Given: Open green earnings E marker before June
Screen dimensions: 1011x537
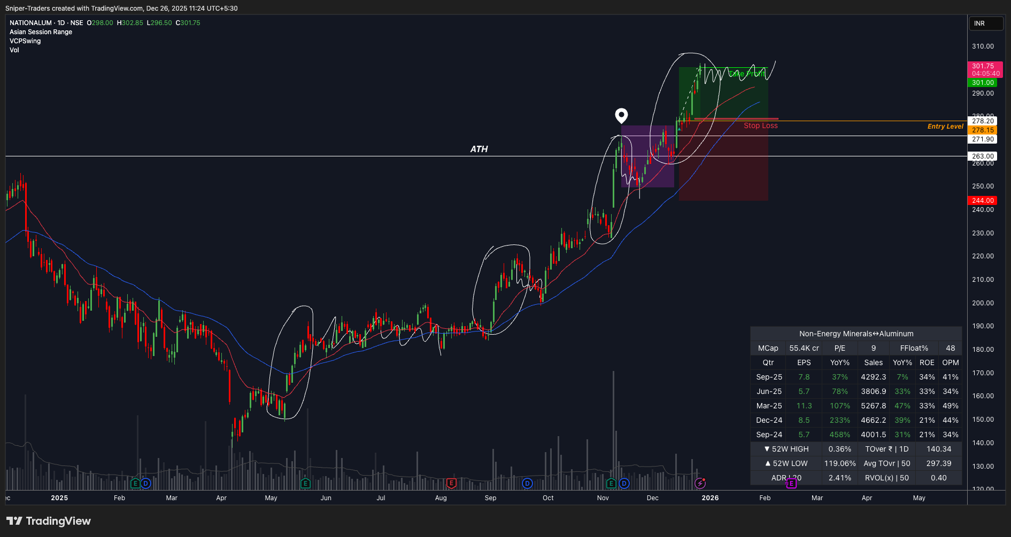Looking at the screenshot, I should [305, 484].
